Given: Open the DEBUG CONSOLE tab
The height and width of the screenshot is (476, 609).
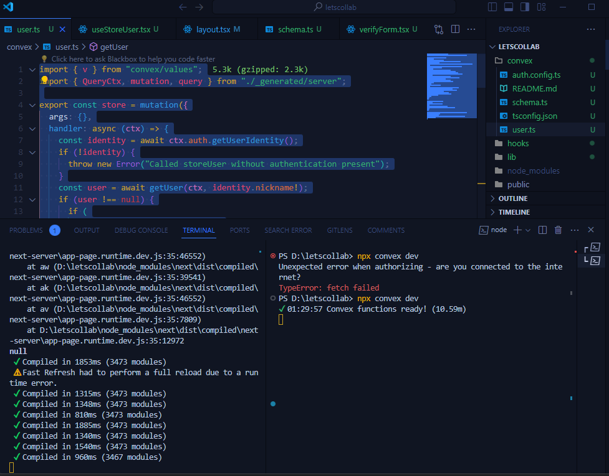Looking at the screenshot, I should (141, 230).
